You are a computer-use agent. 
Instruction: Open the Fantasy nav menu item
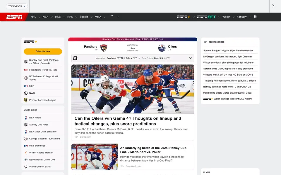click(241, 17)
